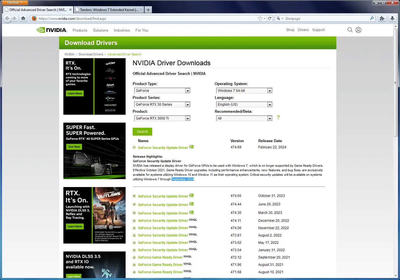Open the browser Downloads arrow icon
The image size is (400, 280).
392,18
